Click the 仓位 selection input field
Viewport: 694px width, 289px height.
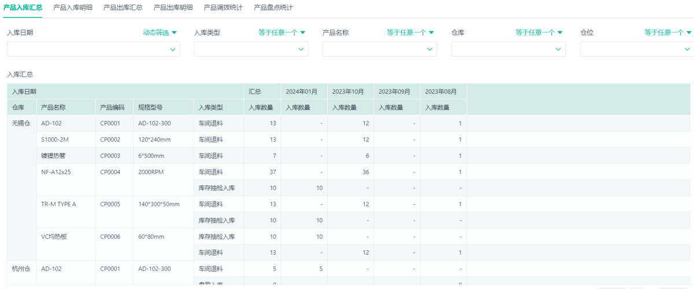[636, 49]
